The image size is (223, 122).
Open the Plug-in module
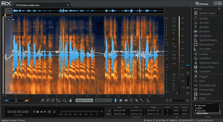click(x=201, y=77)
